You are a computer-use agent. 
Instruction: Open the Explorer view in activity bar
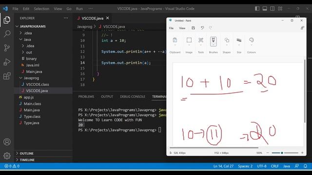coord(7,20)
